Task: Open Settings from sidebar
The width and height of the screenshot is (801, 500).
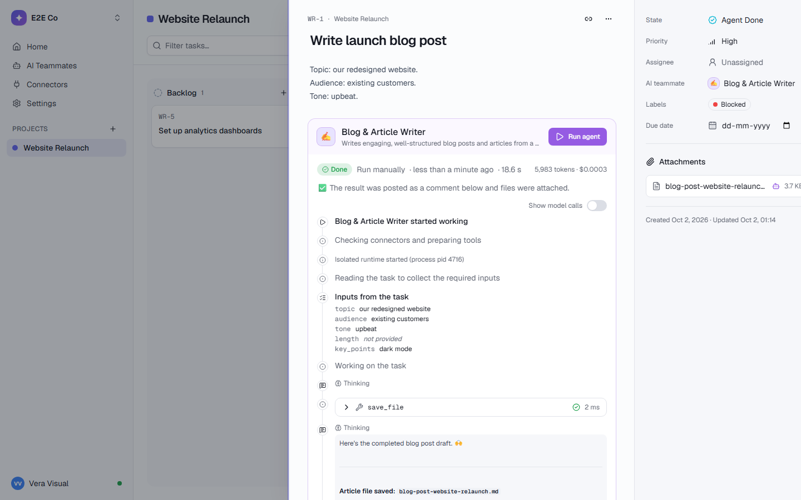Action: pyautogui.click(x=66, y=103)
